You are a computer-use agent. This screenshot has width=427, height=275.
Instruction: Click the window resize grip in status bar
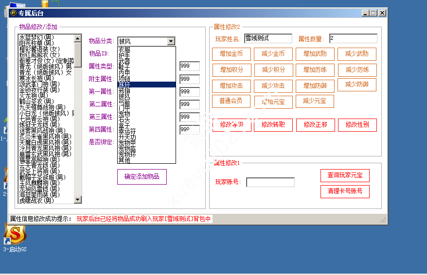(x=384, y=221)
